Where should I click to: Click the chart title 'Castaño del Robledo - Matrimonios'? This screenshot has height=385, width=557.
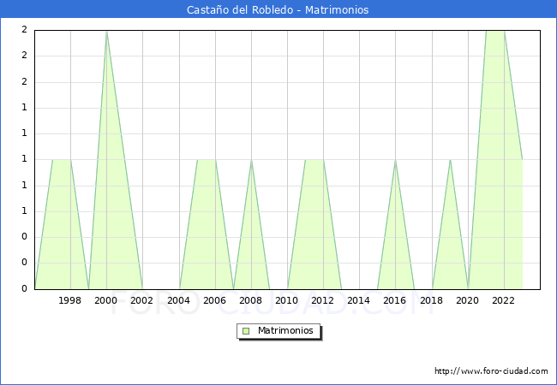click(278, 9)
